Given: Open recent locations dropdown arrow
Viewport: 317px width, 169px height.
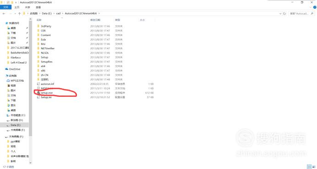Looking at the screenshot, I should (16, 14).
